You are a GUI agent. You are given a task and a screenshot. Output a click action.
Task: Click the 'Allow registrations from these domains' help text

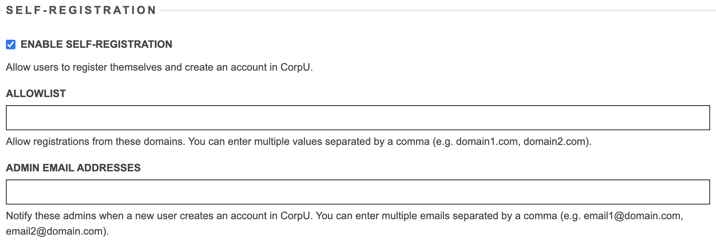click(95, 142)
